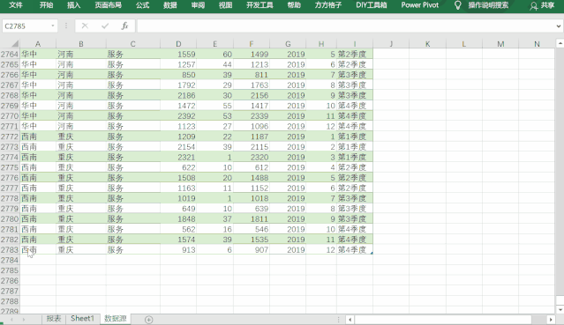Click vertical scrollbar down arrow
The width and height of the screenshot is (564, 325).
point(560,309)
